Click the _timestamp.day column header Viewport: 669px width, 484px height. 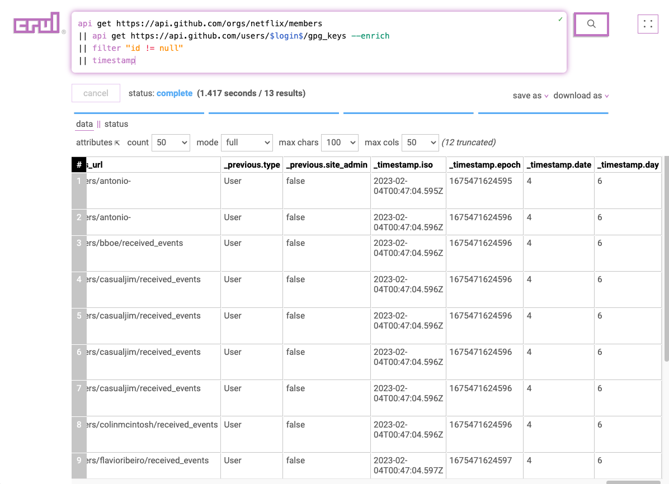[628, 165]
